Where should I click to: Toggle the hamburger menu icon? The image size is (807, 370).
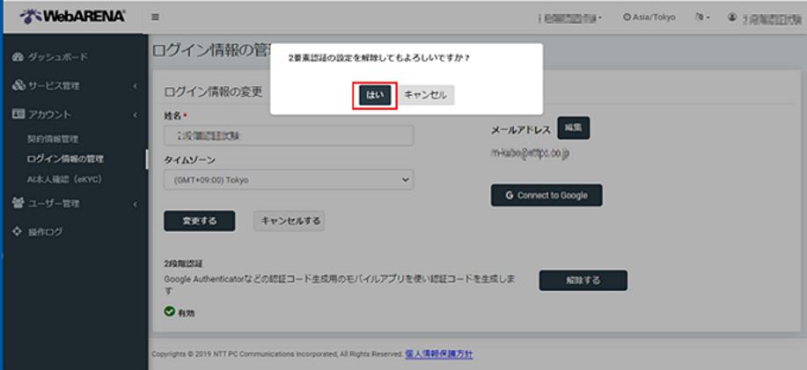[x=155, y=17]
